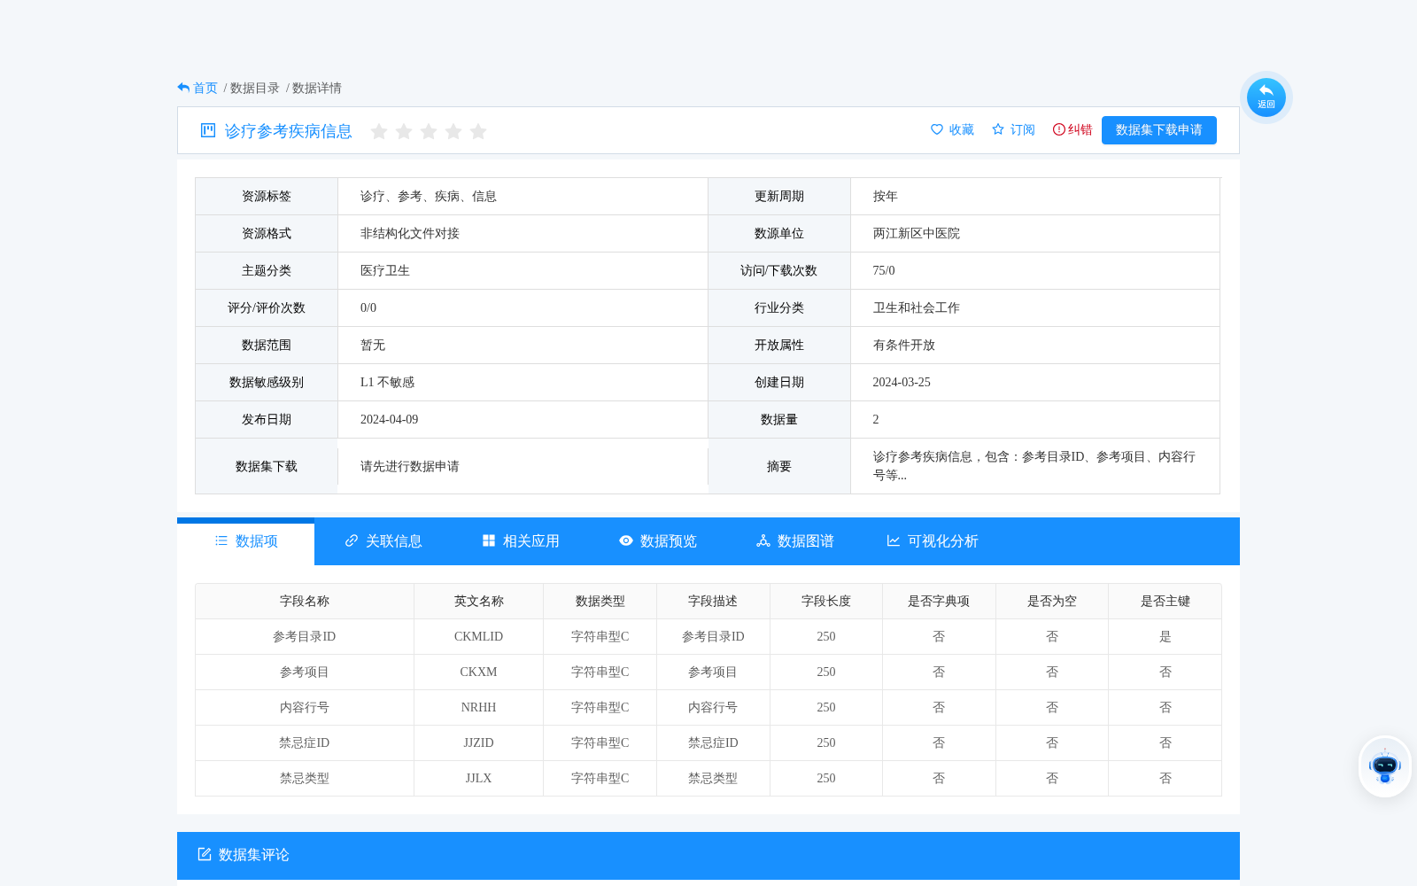
Task: Click the CKXM cell
Action: 478,672
